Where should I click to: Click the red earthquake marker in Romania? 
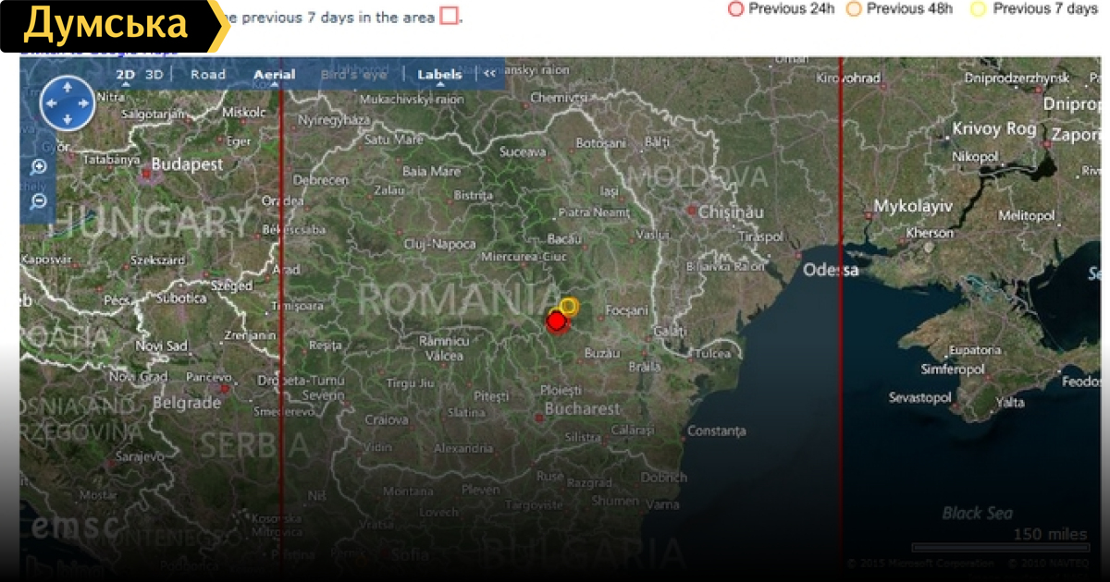point(556,321)
